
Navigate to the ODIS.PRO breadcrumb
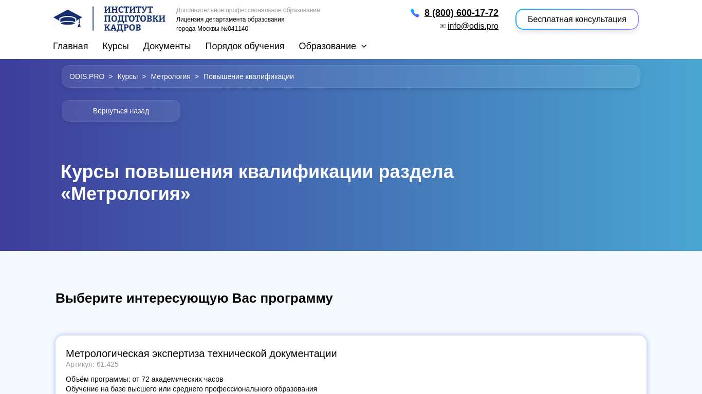point(87,76)
